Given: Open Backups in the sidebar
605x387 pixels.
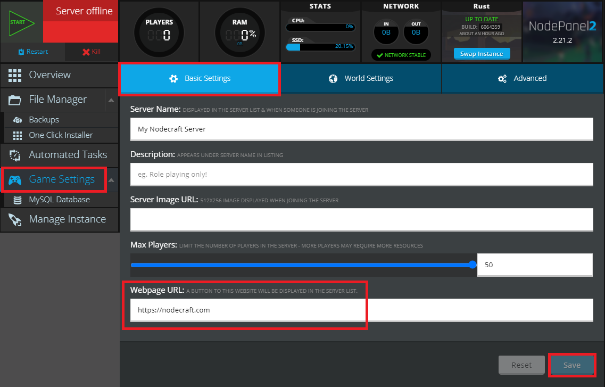Looking at the screenshot, I should pyautogui.click(x=44, y=120).
